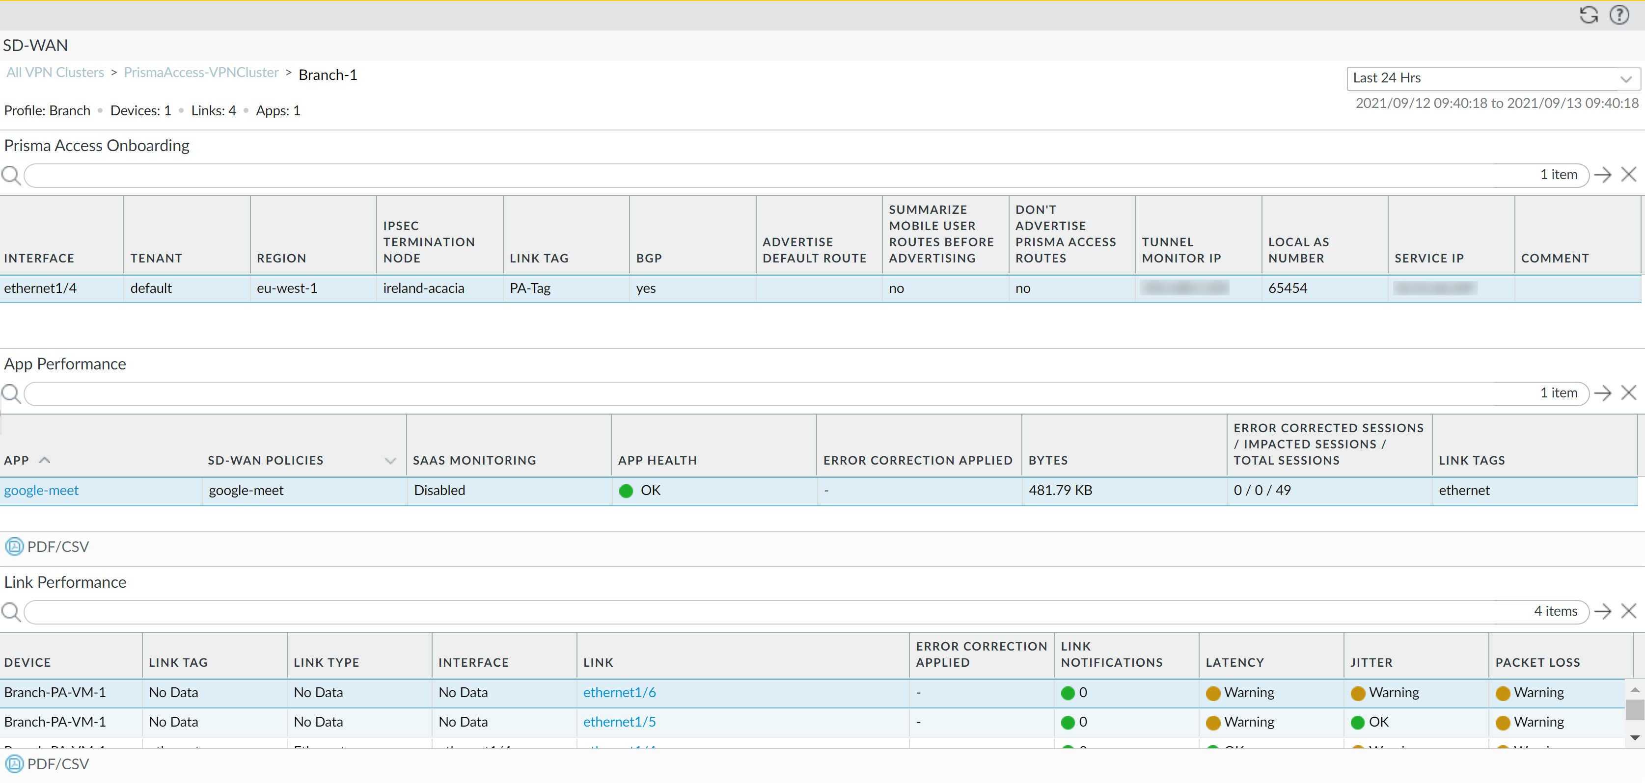
Task: Export App Performance via PDF/CSV icon
Action: click(14, 546)
